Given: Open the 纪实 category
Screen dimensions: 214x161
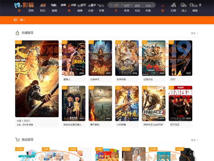Looking at the screenshot, I should pyautogui.click(x=137, y=10).
